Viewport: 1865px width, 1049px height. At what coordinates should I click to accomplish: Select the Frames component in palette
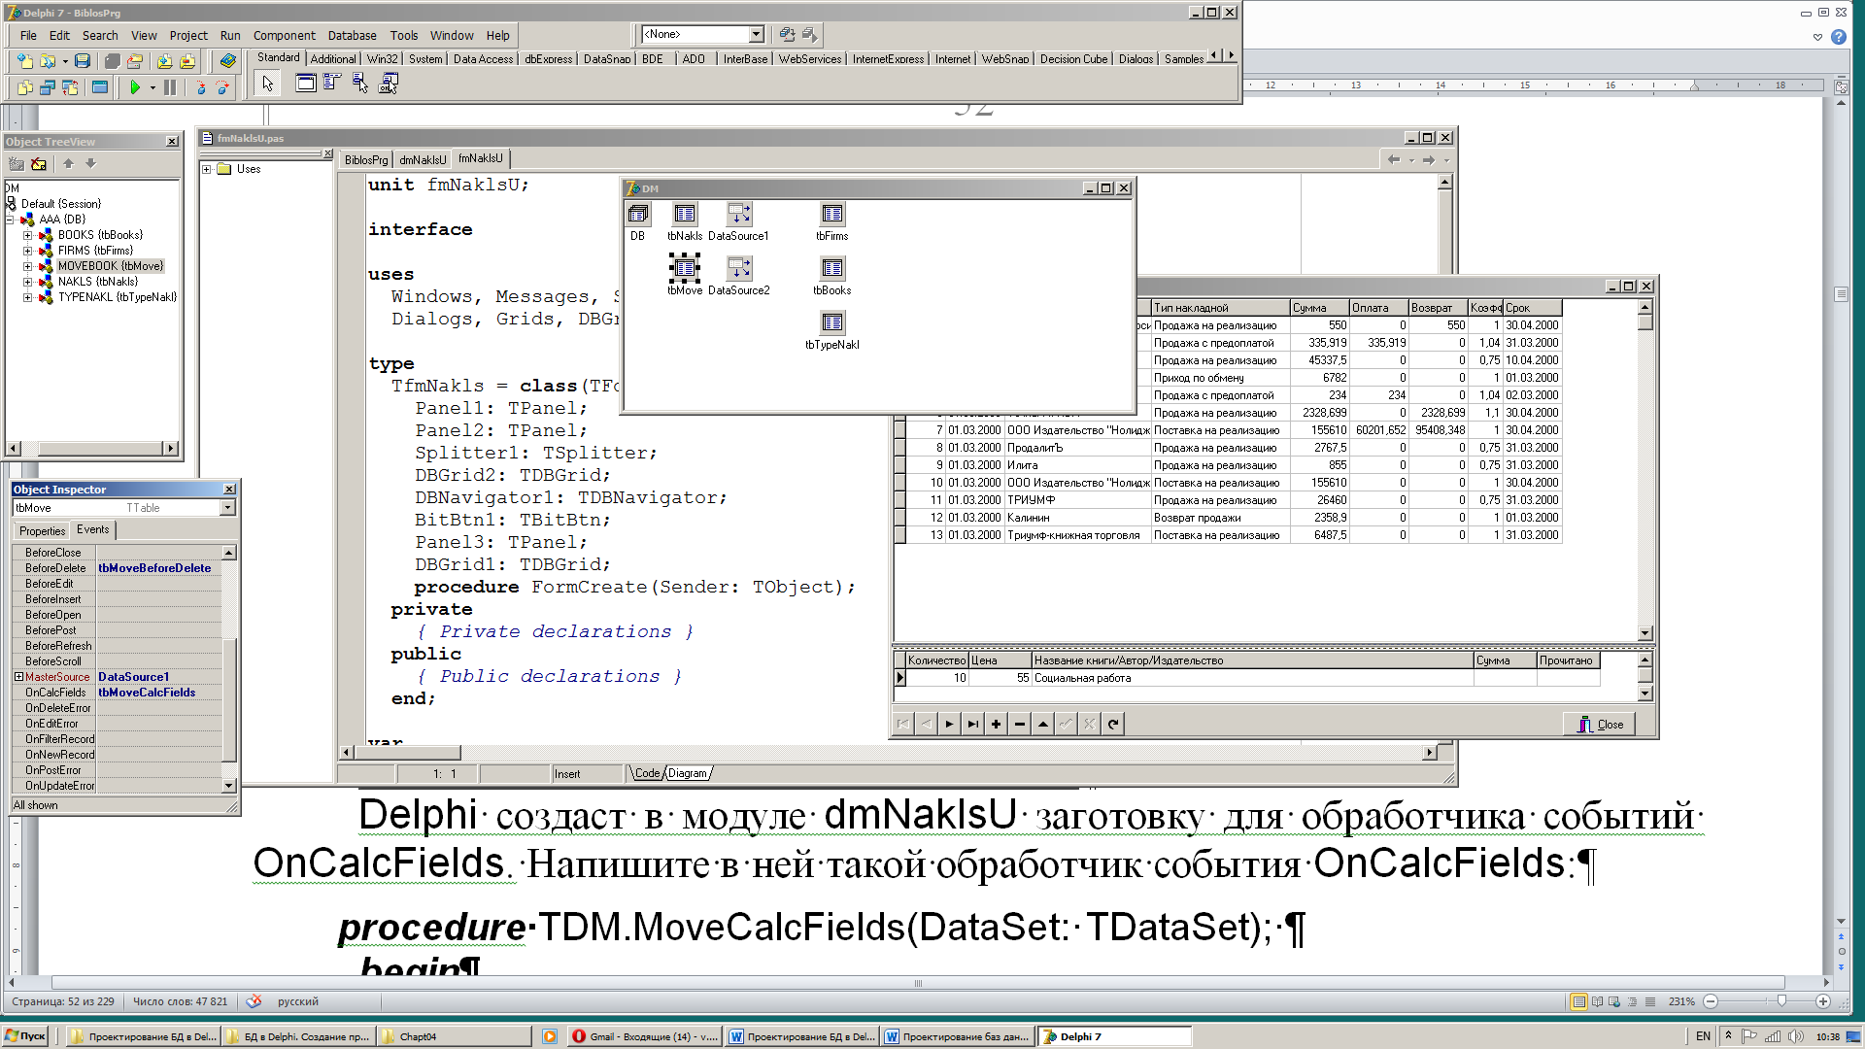305,84
